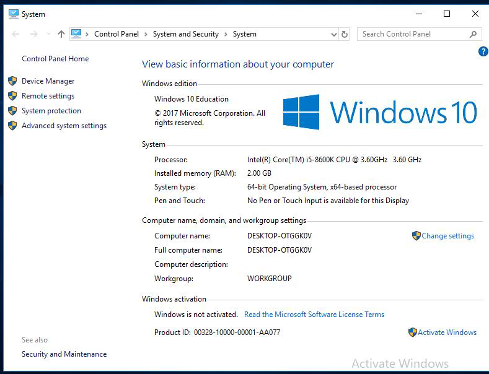This screenshot has width=489, height=374.
Task: Select Control Panel in the breadcrumb
Action: coord(117,34)
